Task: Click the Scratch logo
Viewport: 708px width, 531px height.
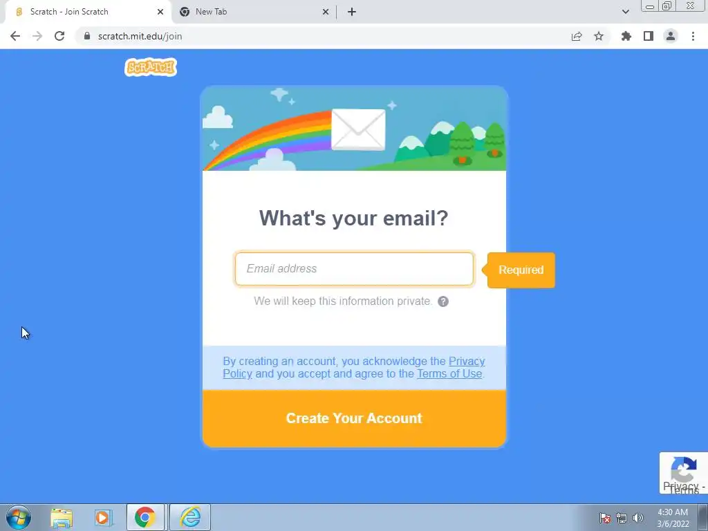Action: [x=150, y=67]
